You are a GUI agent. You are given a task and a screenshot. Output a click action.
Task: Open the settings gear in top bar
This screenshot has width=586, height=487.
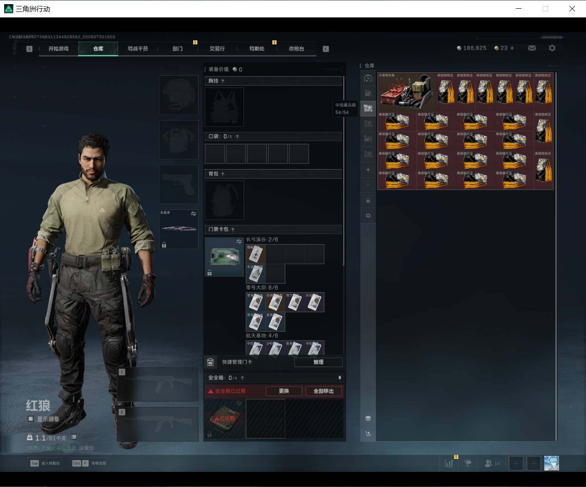[552, 48]
